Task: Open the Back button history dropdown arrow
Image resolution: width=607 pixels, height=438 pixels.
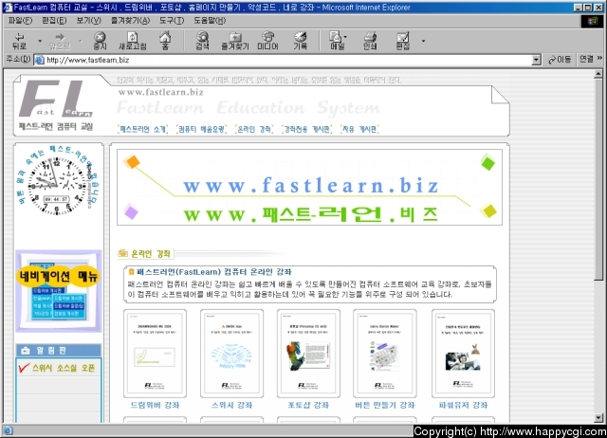Action: (40, 41)
